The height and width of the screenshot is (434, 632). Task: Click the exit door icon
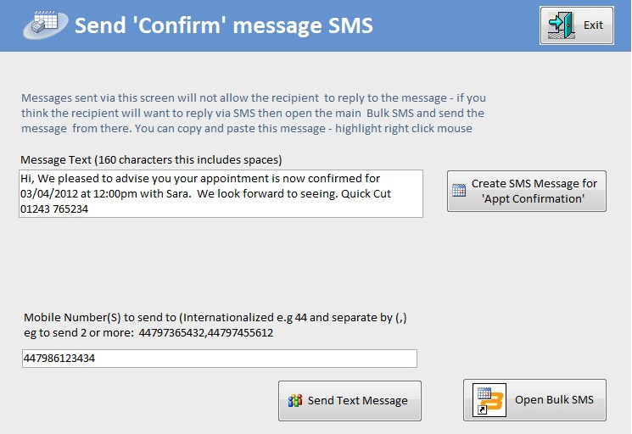tap(561, 25)
